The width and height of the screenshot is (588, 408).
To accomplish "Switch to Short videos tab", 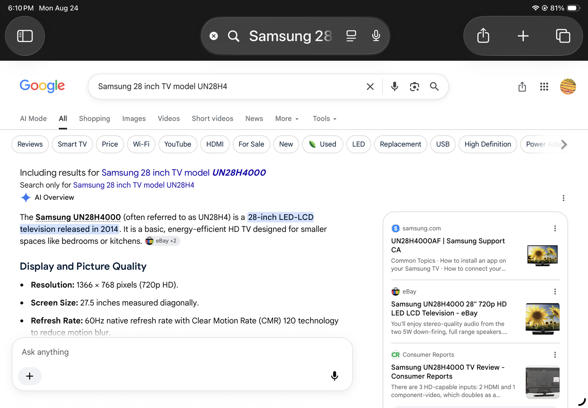I will coord(212,119).
